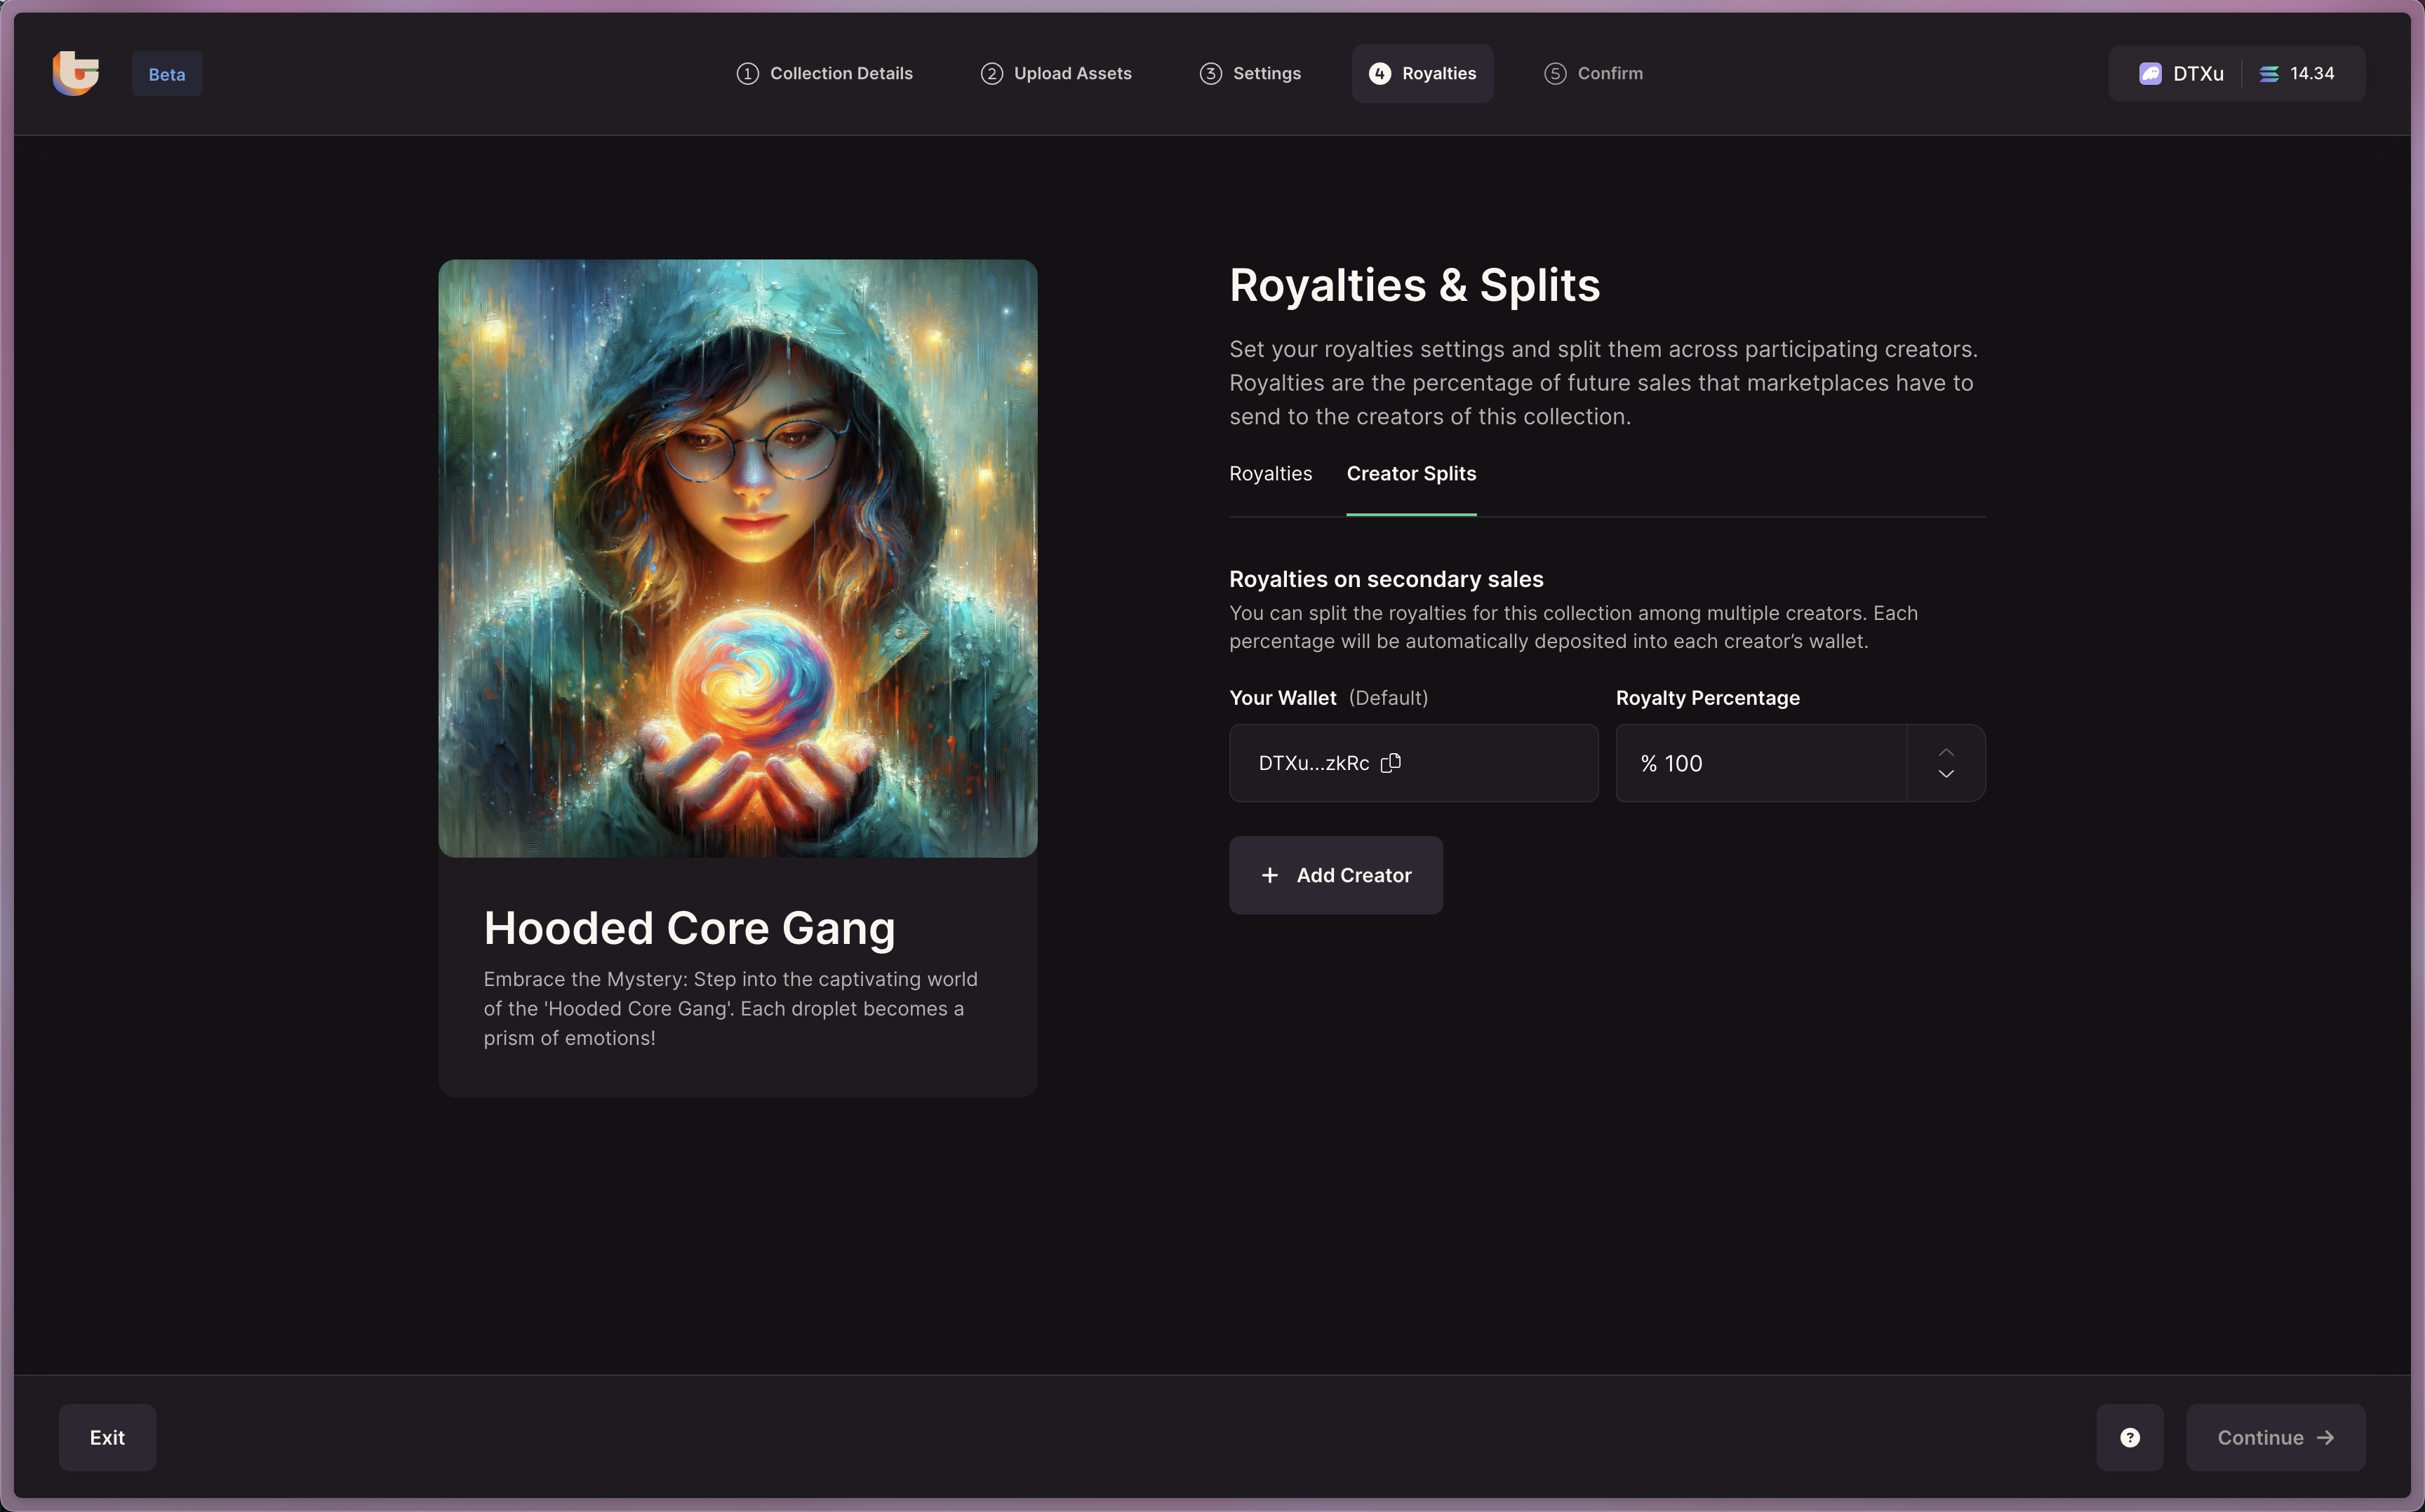This screenshot has height=1512, width=2425.
Task: Copy the DTXu...zkRc wallet address
Action: click(1391, 763)
